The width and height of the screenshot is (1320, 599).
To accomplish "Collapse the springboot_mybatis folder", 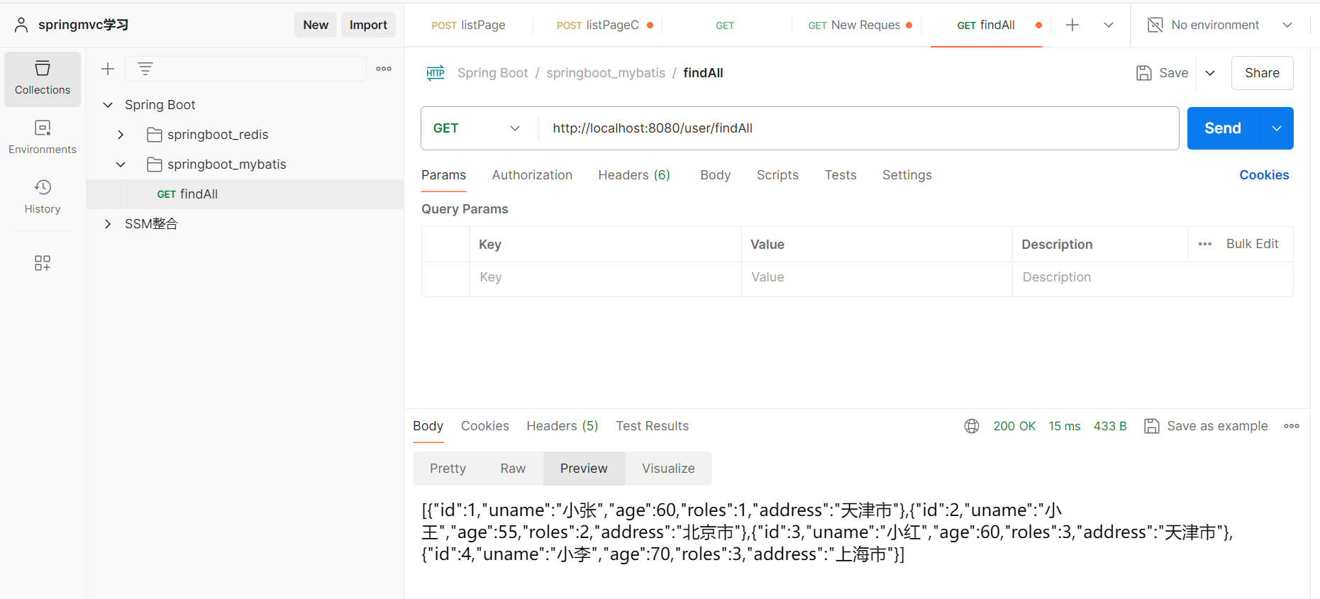I will coord(121,164).
